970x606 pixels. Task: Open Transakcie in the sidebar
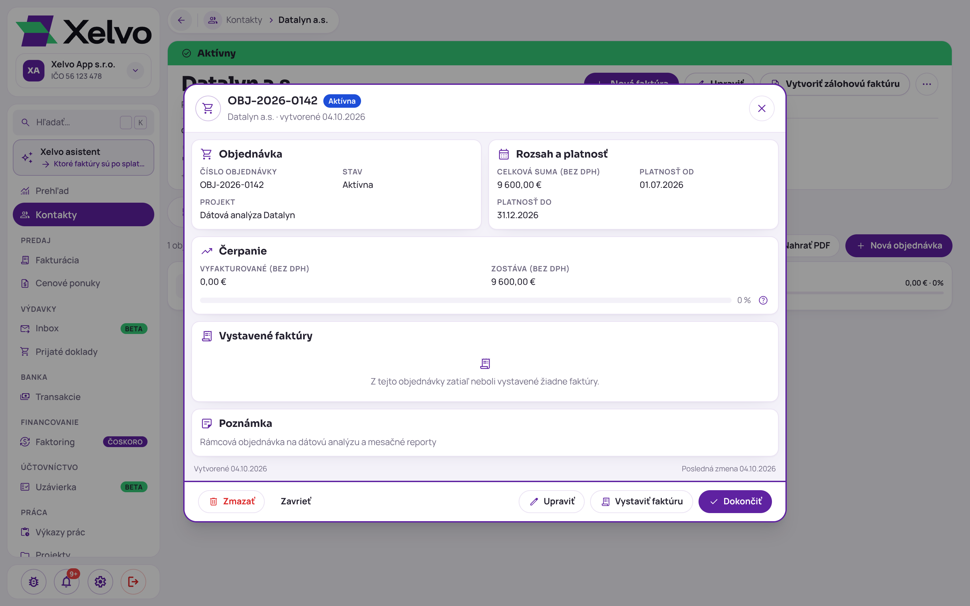coord(84,397)
